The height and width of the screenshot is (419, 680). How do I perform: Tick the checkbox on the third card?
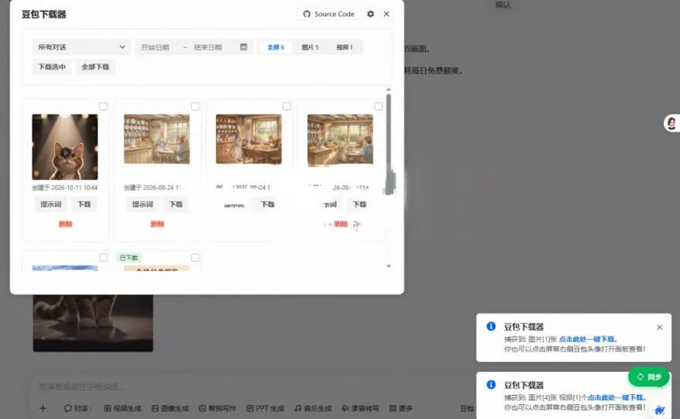(x=287, y=106)
